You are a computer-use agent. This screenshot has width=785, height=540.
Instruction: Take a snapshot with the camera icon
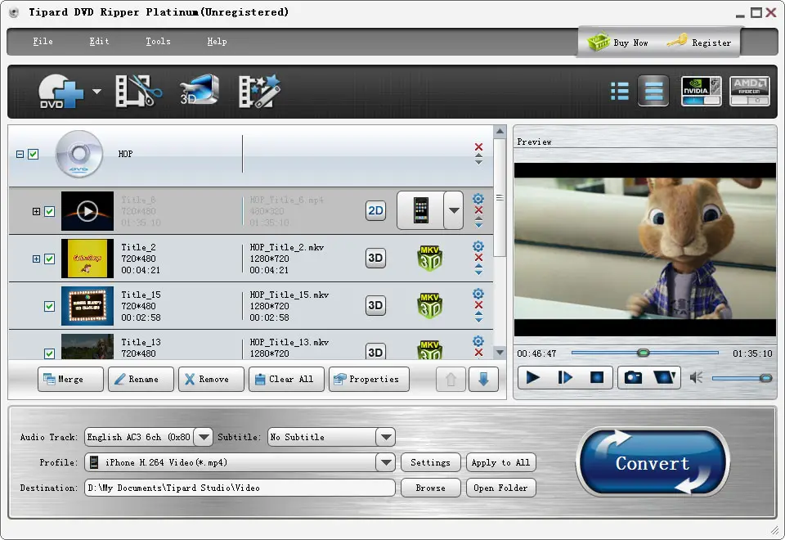[x=633, y=377]
